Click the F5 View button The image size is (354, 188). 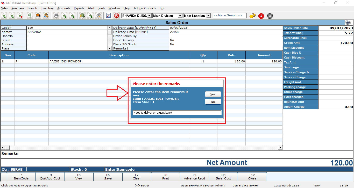(x=79, y=177)
